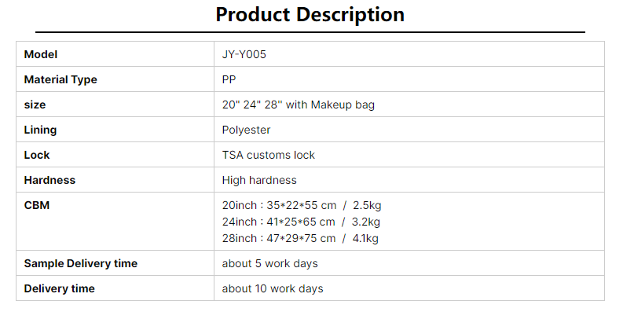Select the Lock row label
The width and height of the screenshot is (634, 312).
37,155
